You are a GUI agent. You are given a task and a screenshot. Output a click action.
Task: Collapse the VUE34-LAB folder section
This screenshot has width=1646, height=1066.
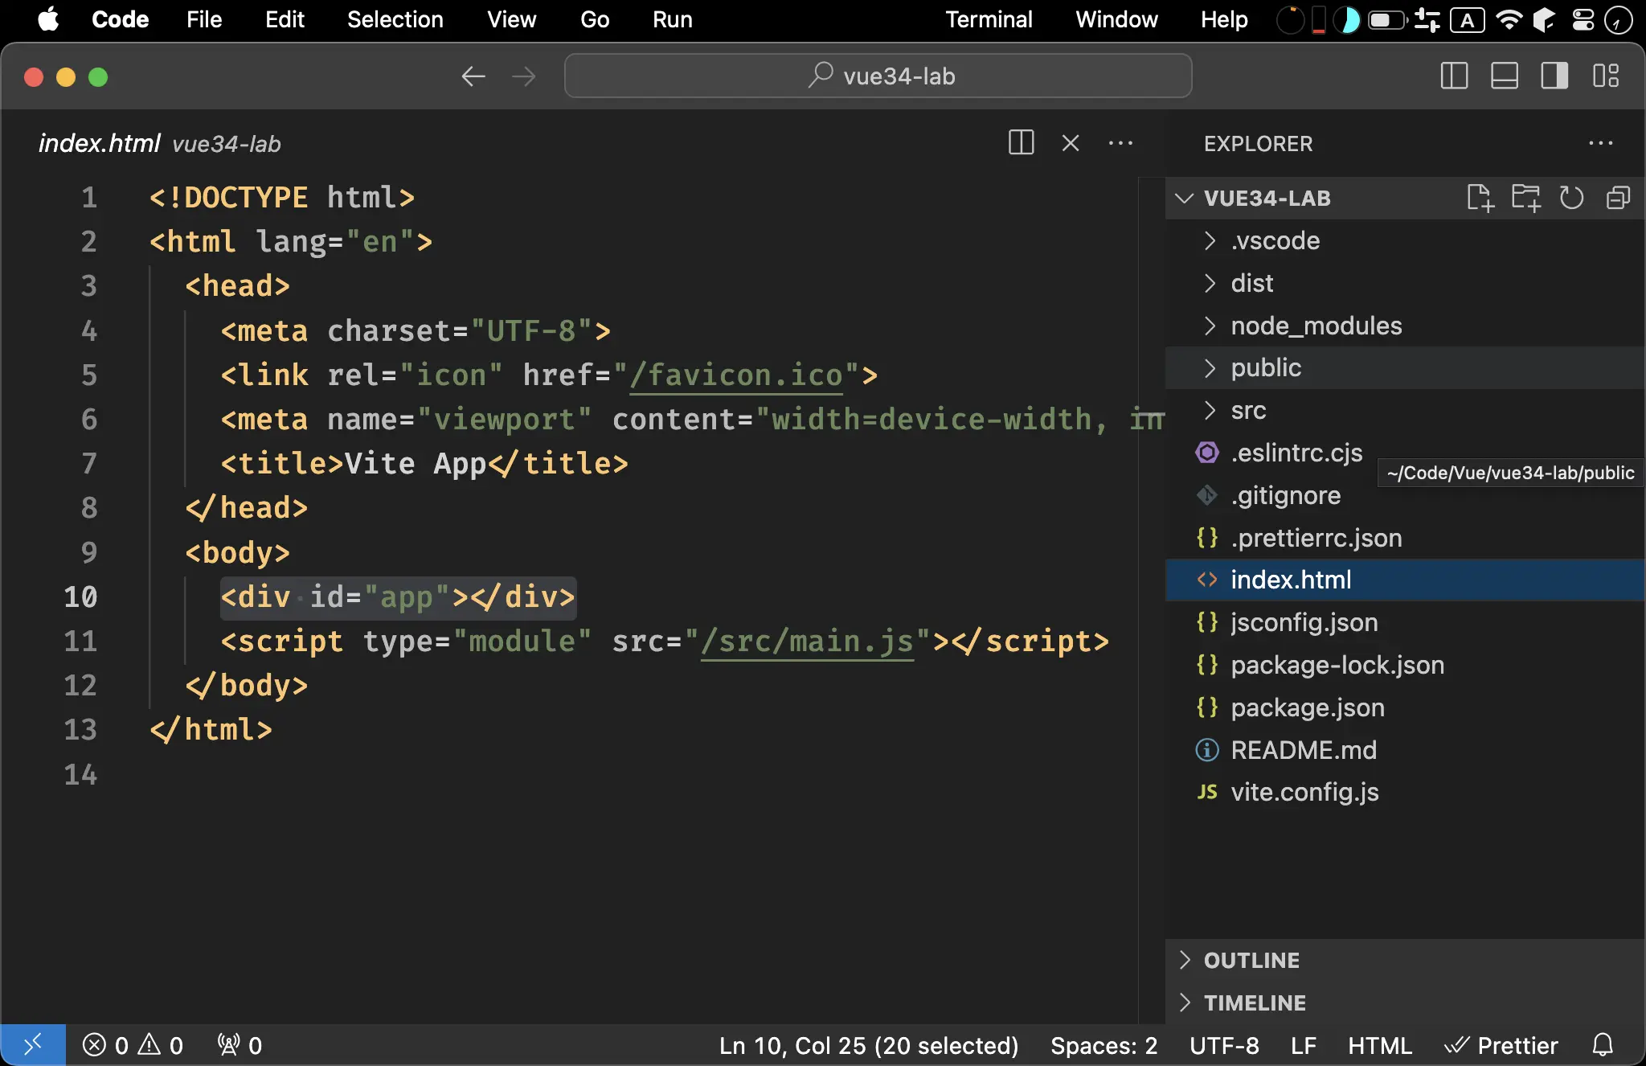pyautogui.click(x=1184, y=198)
